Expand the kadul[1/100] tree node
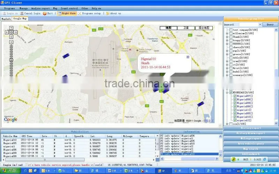Viewport: 279px width, 174px height. point(227,72)
